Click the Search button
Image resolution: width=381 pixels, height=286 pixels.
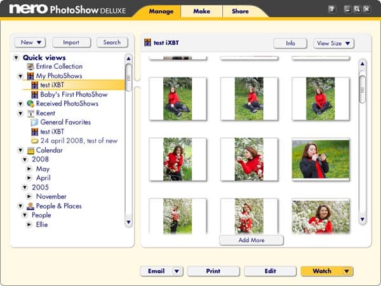tap(112, 43)
